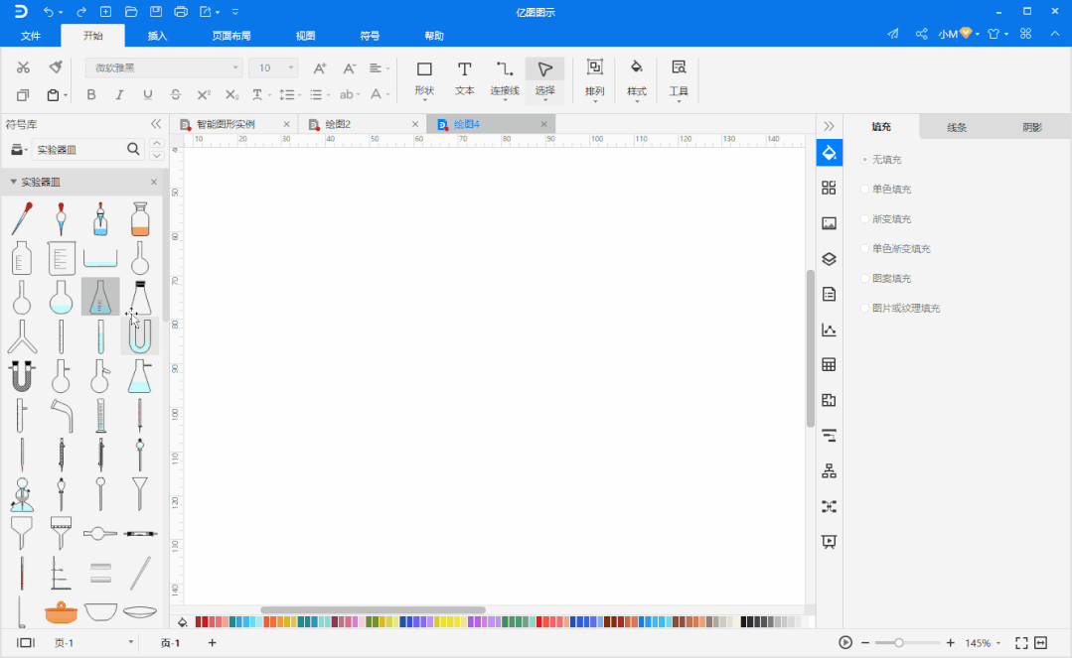
Task: Switch to the 插入 ribbon tab
Action: 157,36
